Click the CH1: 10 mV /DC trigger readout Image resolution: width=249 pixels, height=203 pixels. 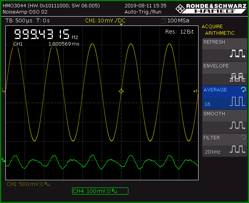point(105,20)
